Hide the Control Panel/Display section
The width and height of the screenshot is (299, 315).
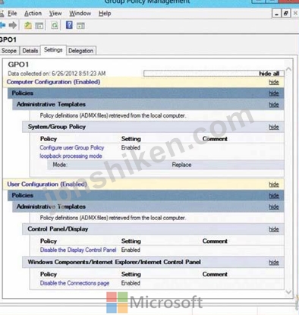(x=274, y=229)
